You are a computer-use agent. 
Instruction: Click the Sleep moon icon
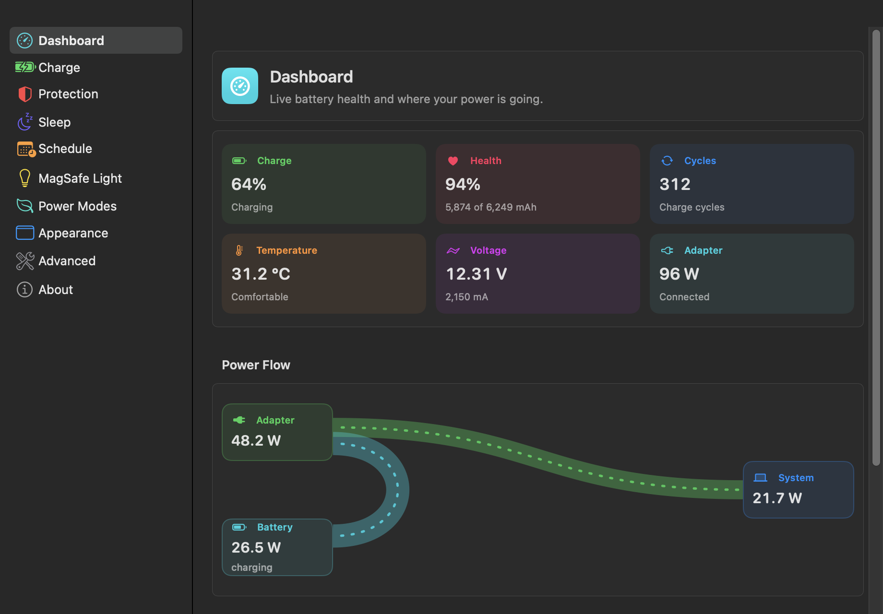click(25, 122)
